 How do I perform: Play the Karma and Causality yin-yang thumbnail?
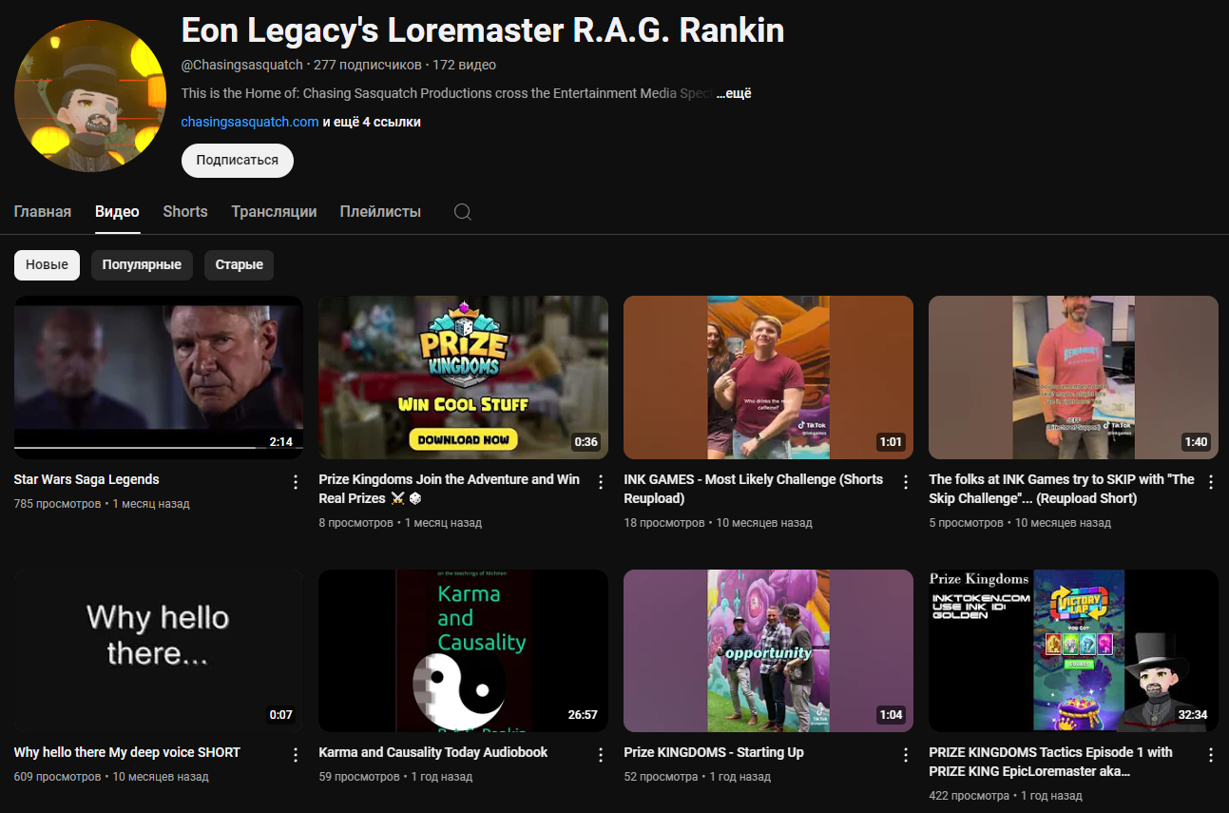tap(464, 650)
